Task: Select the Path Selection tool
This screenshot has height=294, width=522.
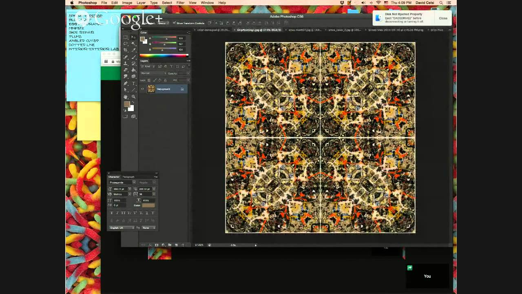Action: point(126,89)
